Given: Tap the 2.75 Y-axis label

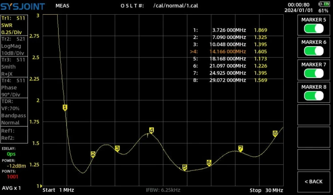Looking at the screenshot, I should pos(34,36).
